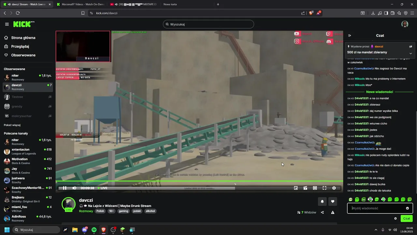Expand list with Pokaż więcej

[x=12, y=125]
